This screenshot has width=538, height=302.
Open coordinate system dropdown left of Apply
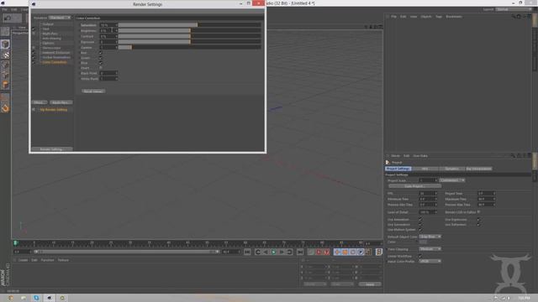tap(315, 284)
